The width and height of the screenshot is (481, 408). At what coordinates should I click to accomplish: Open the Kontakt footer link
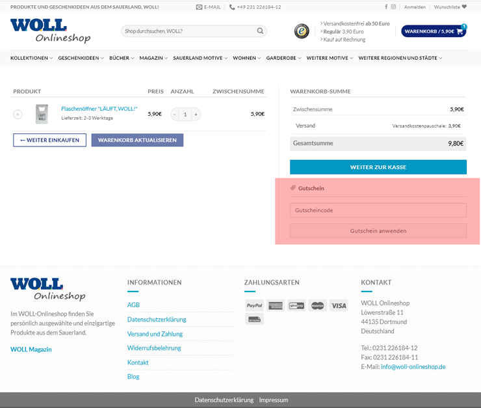(x=138, y=362)
